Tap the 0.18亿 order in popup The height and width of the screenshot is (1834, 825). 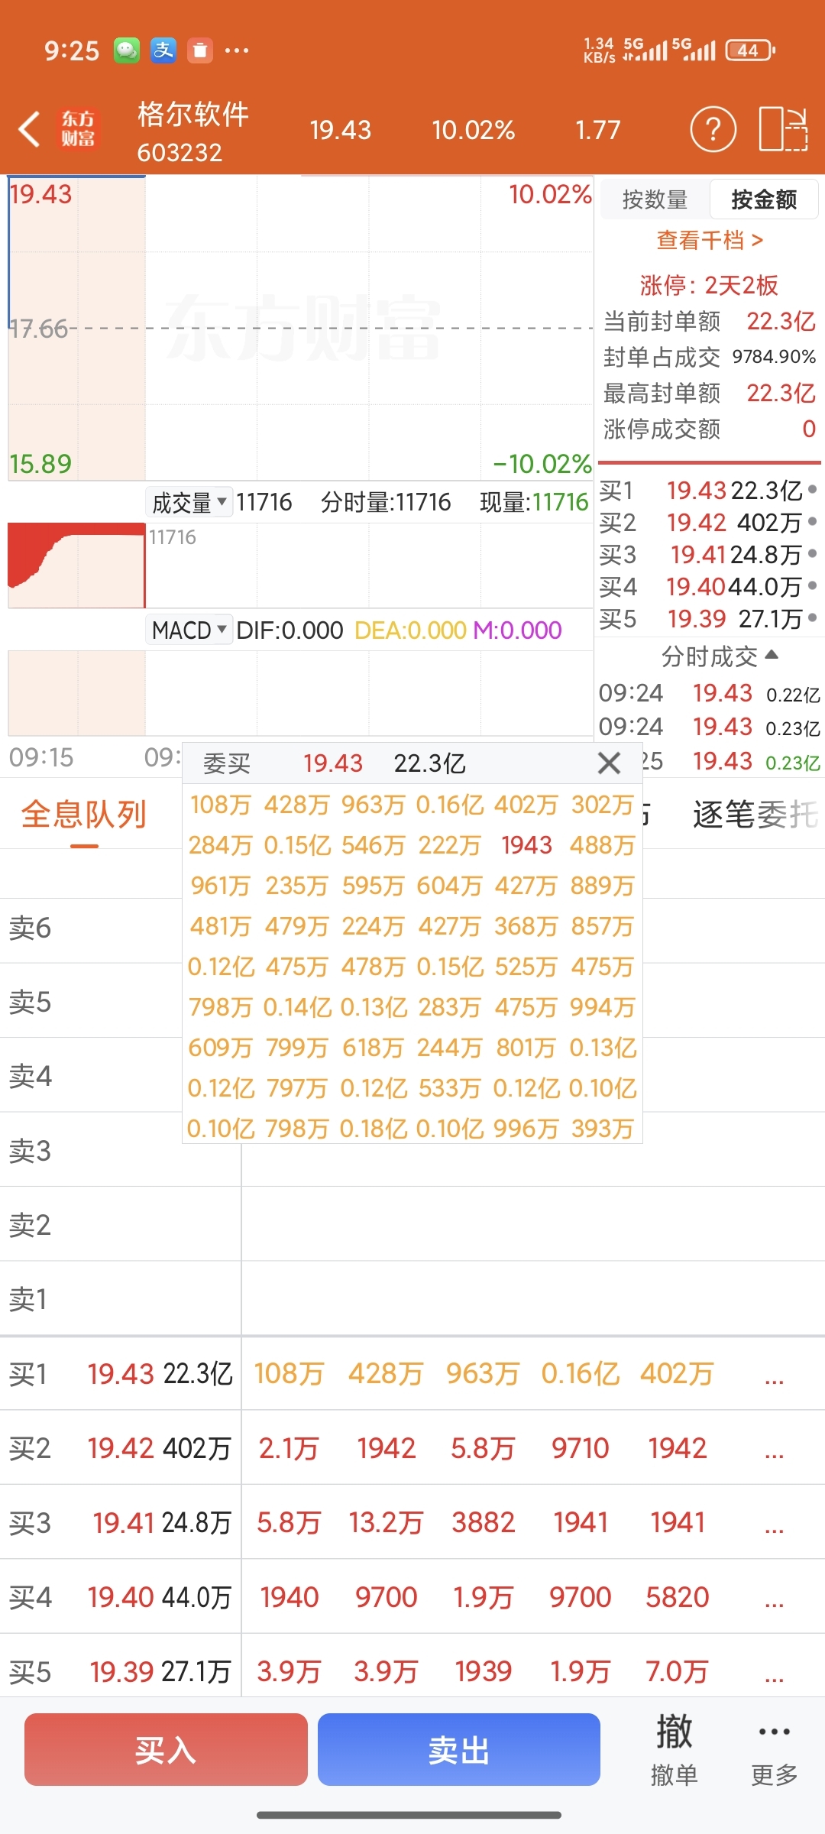coord(374,1129)
